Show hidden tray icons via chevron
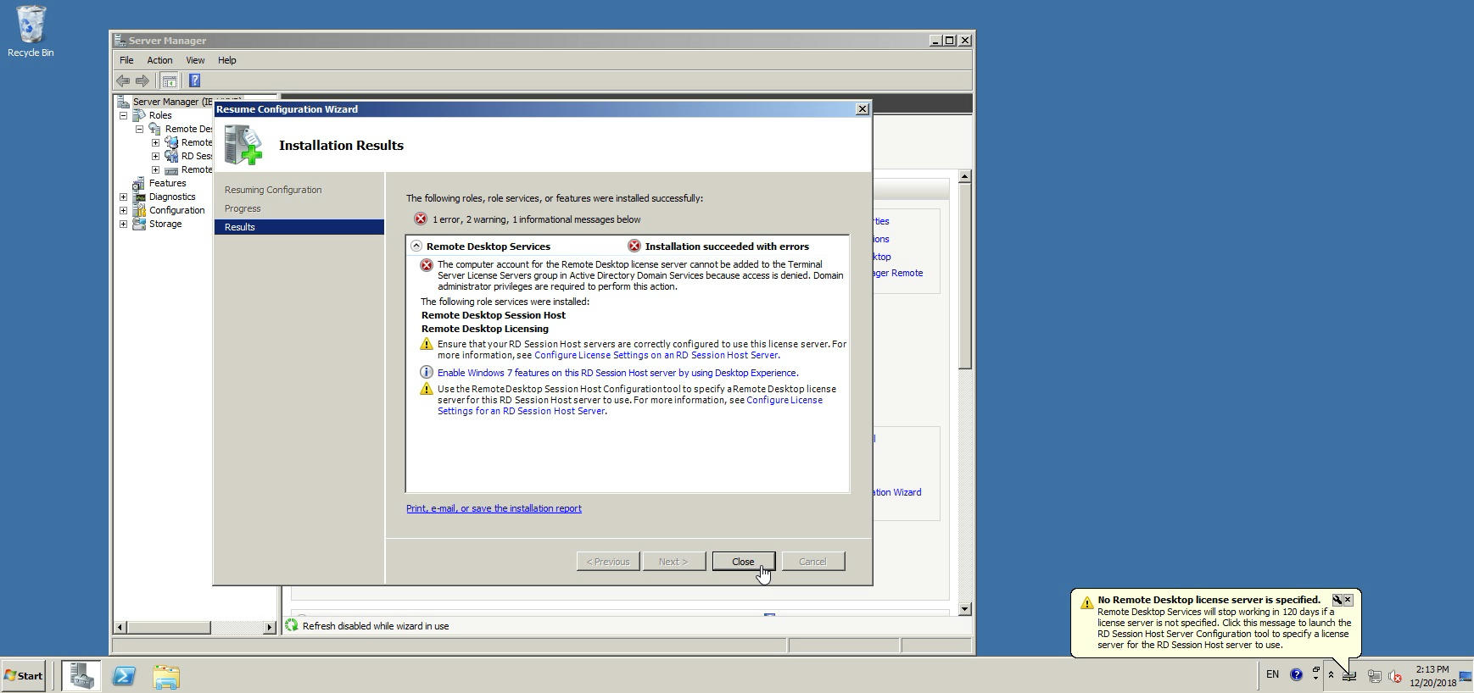This screenshot has height=693, width=1474. pos(1331,675)
